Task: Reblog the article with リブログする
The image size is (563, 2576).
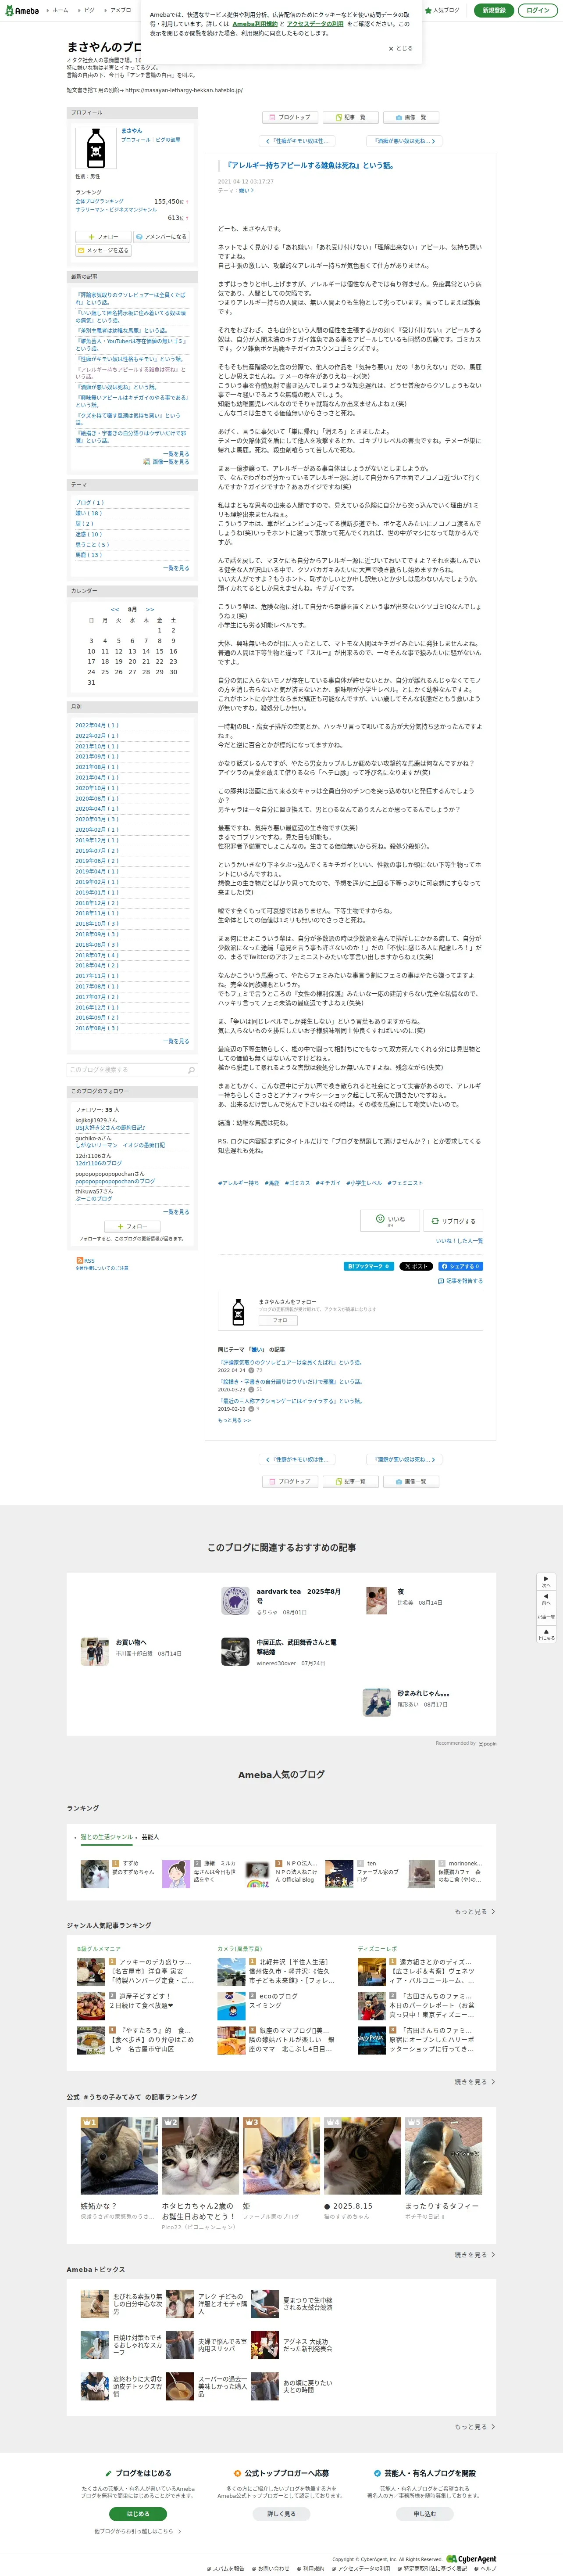Action: 453,1220
